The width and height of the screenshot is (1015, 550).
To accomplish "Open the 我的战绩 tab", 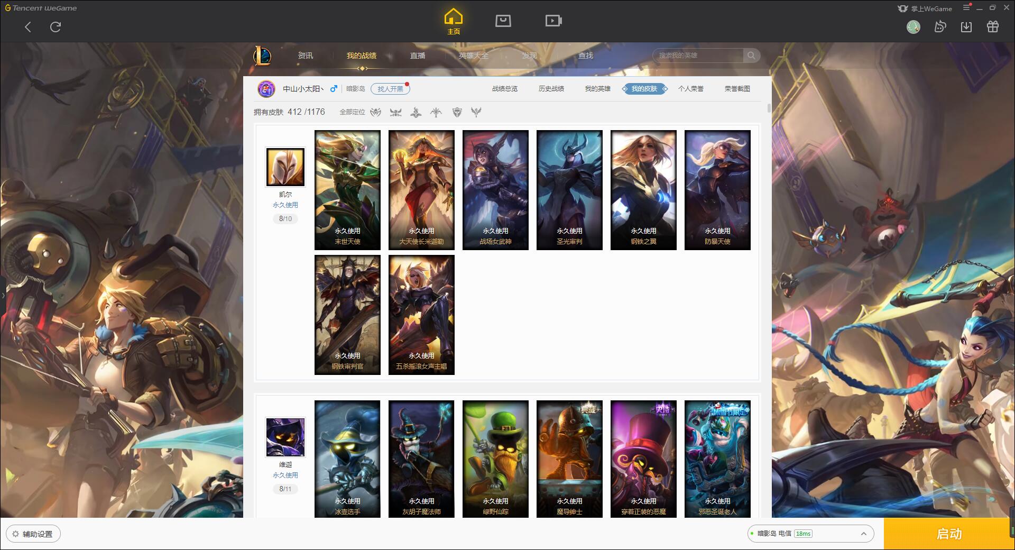I will (362, 56).
